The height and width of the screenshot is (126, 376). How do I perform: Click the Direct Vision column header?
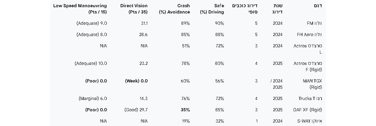134,9
